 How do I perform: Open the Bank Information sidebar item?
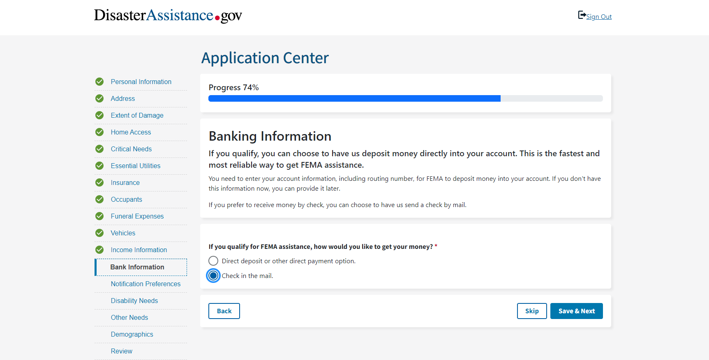coord(137,267)
